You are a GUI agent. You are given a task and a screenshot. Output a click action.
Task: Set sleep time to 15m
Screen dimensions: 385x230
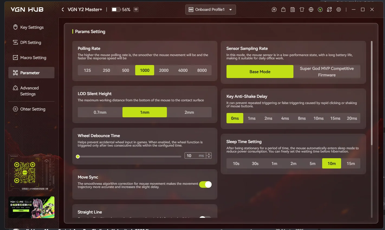coord(351,163)
